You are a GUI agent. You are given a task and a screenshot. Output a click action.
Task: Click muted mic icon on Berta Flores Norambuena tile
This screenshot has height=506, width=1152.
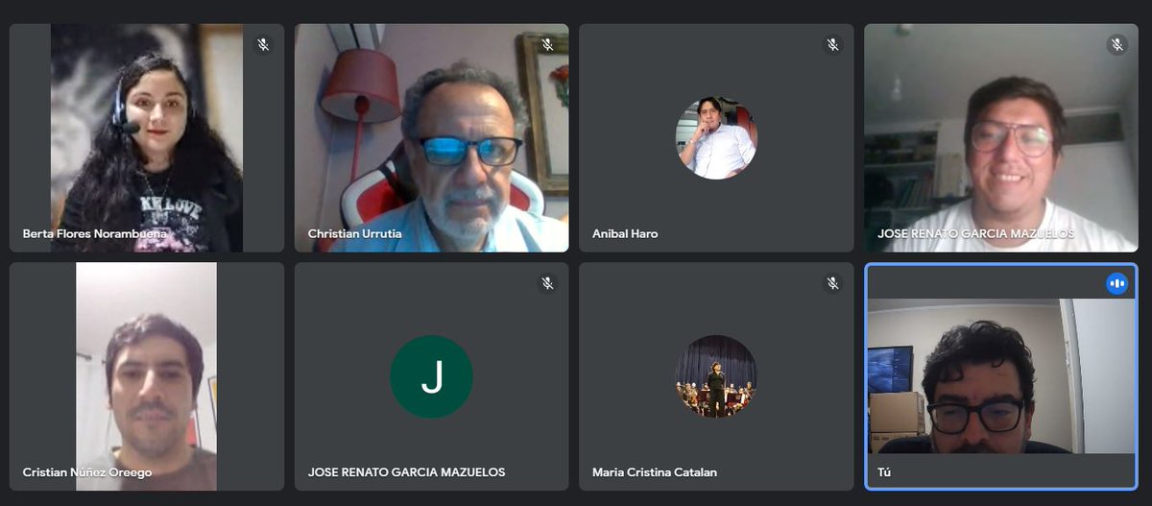[263, 45]
